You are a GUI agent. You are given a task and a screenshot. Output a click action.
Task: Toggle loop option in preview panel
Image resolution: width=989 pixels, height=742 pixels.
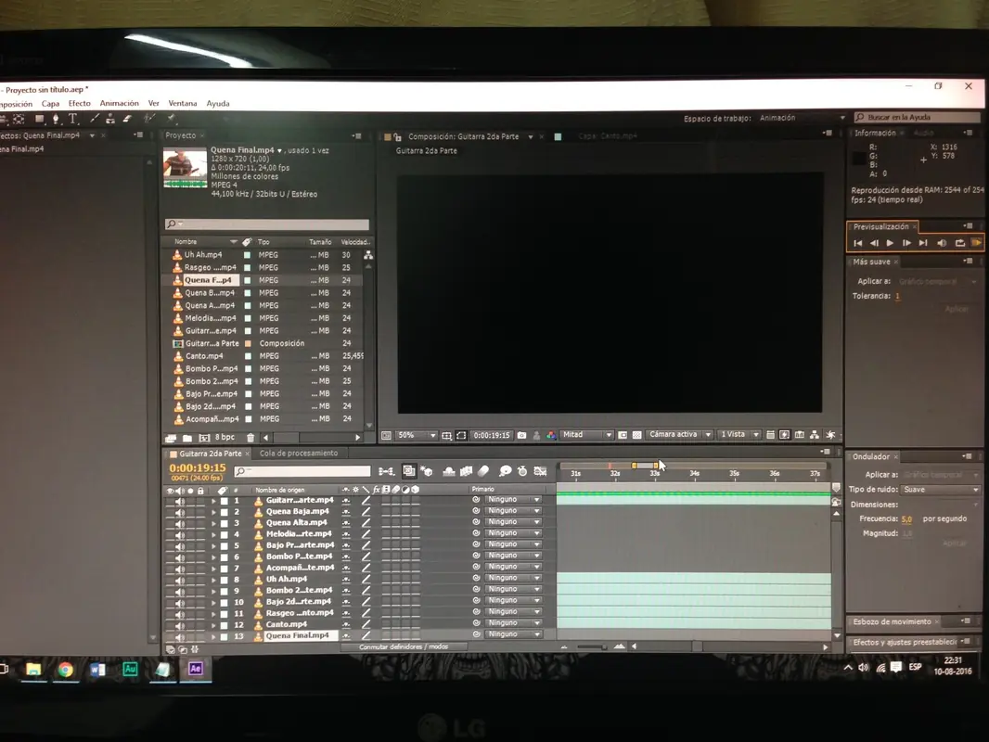click(x=959, y=243)
